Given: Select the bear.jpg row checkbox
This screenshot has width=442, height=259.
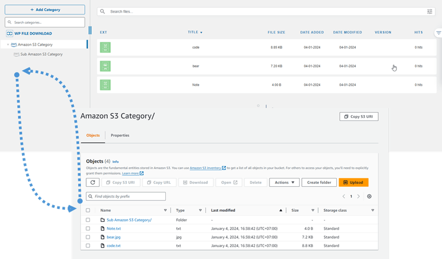Looking at the screenshot, I should pos(88,237).
